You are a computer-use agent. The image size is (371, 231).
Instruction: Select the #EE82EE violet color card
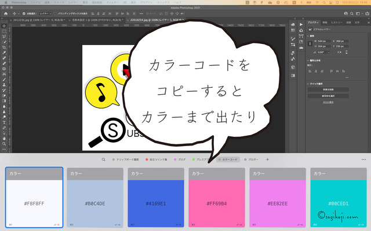point(278,198)
